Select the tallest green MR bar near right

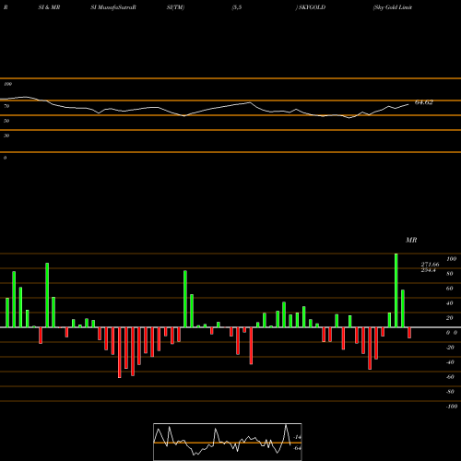point(396,290)
